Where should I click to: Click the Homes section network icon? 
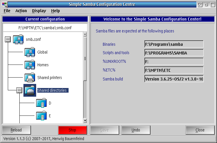point(30,65)
